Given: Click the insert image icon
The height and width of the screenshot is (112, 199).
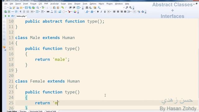Looking at the screenshot, I should point(9,12).
